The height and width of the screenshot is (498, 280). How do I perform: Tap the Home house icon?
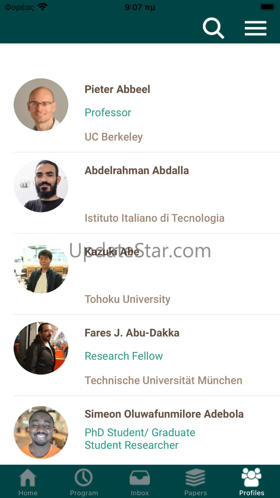[28, 478]
